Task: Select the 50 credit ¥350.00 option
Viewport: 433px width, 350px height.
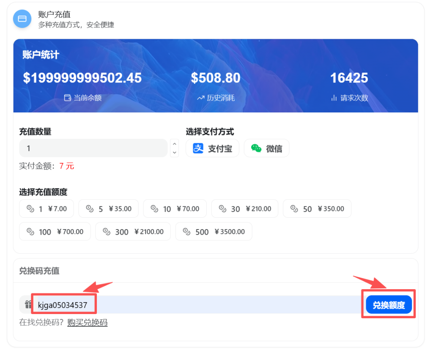Action: pos(317,209)
